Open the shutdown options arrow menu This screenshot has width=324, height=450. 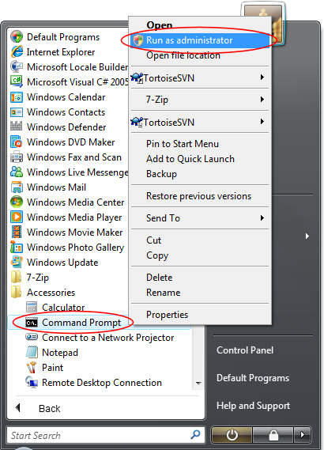(302, 435)
